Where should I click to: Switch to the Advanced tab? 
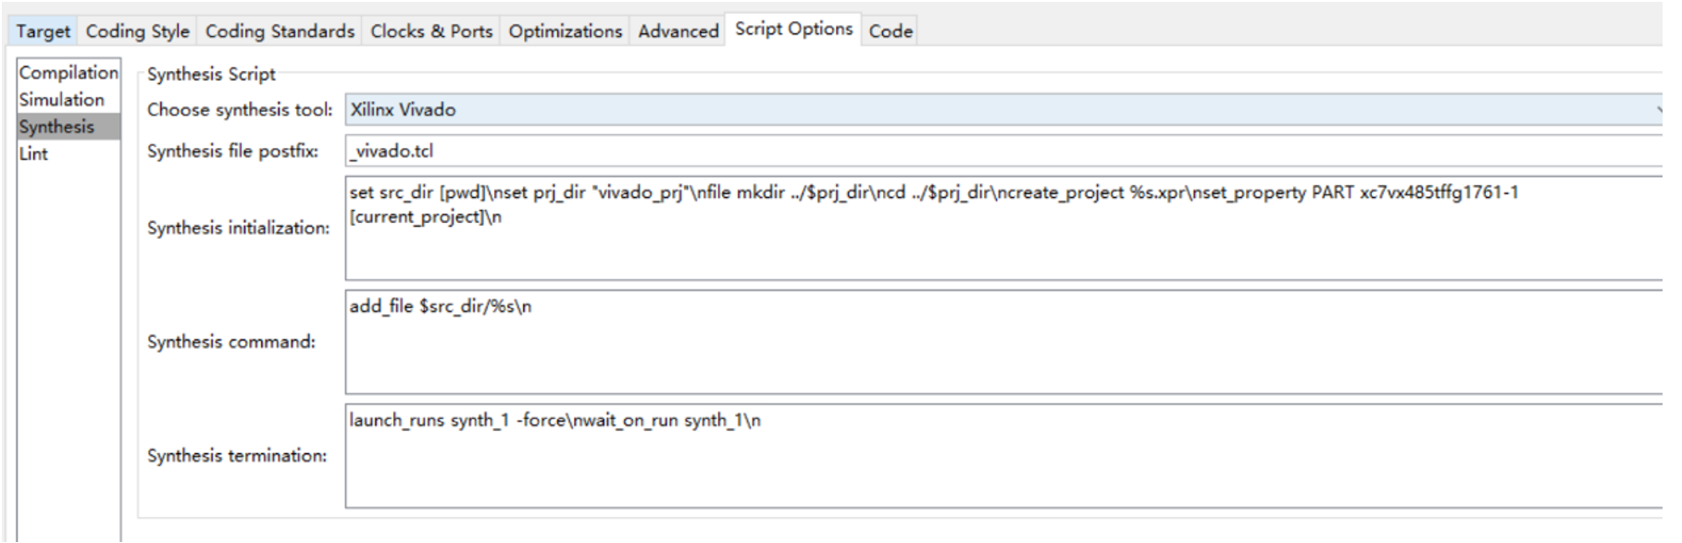point(678,31)
